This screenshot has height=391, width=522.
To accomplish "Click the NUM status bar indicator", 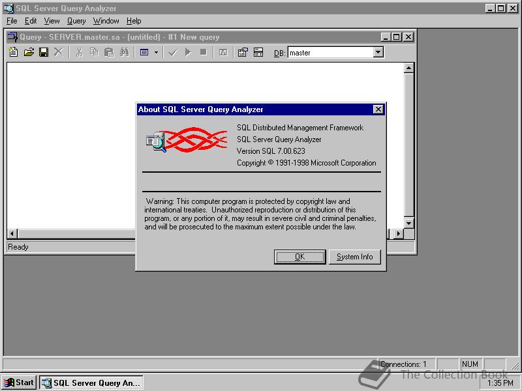I will coord(470,364).
